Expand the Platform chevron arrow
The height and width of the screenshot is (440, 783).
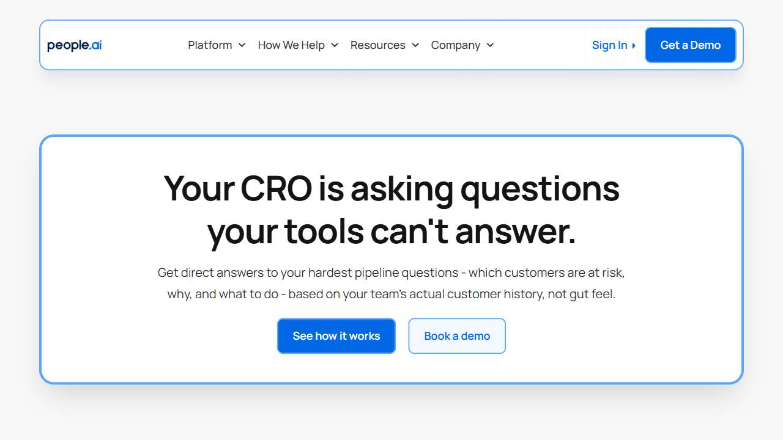242,45
